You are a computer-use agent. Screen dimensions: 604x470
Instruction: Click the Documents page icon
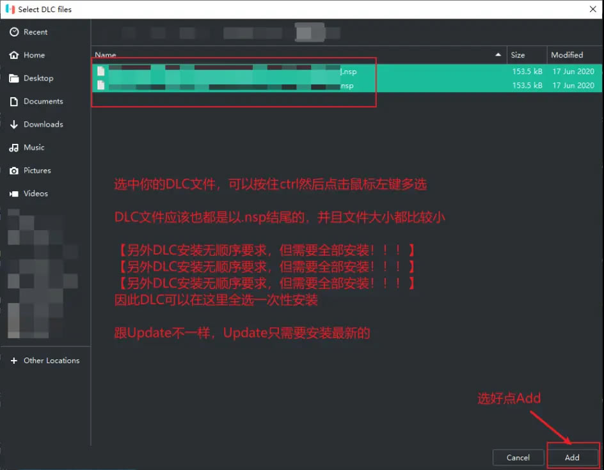click(x=14, y=102)
